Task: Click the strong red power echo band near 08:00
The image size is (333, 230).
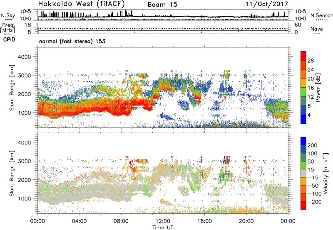Action: (121, 108)
